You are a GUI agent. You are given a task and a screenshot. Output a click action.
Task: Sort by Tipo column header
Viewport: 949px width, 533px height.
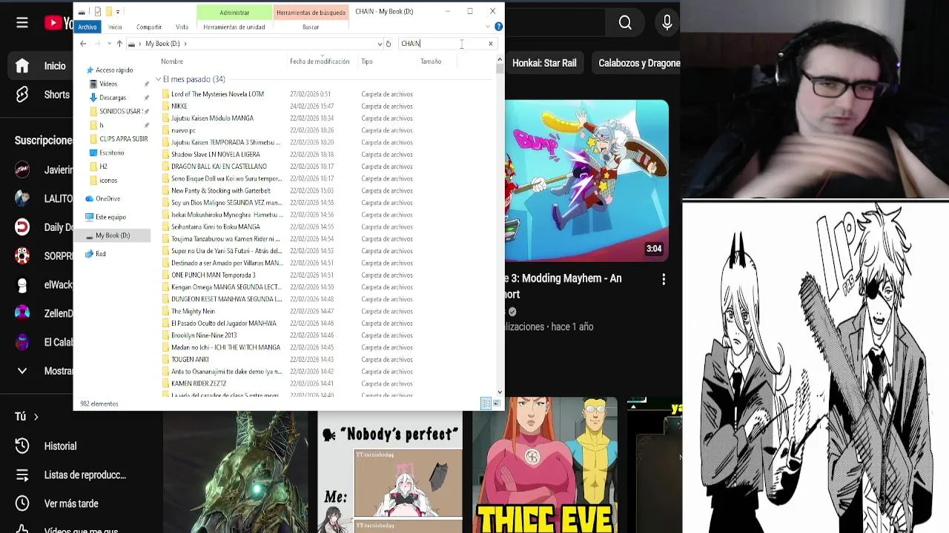point(367,61)
